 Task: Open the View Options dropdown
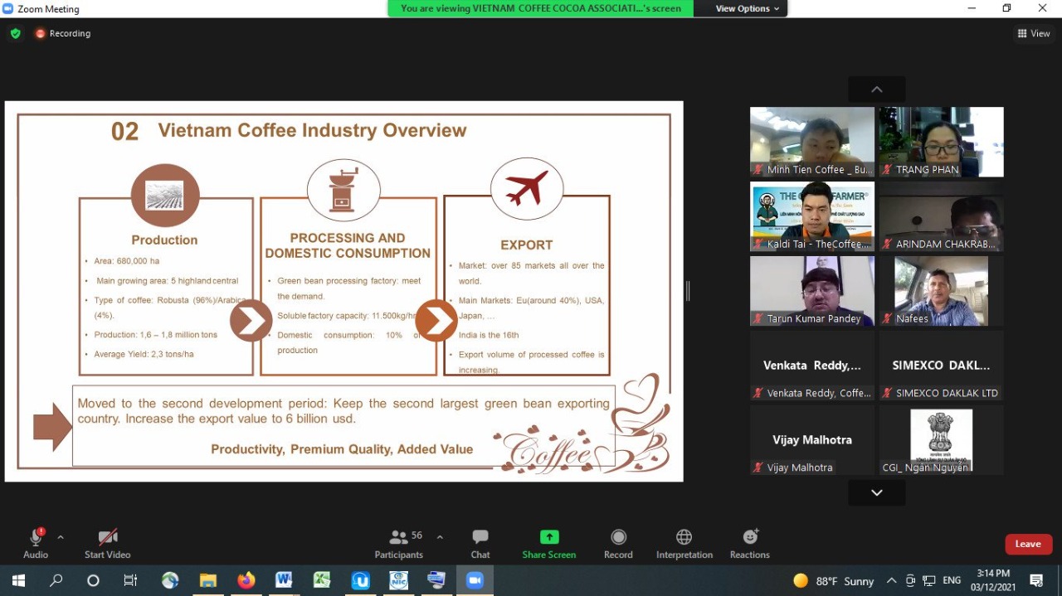[x=748, y=8]
